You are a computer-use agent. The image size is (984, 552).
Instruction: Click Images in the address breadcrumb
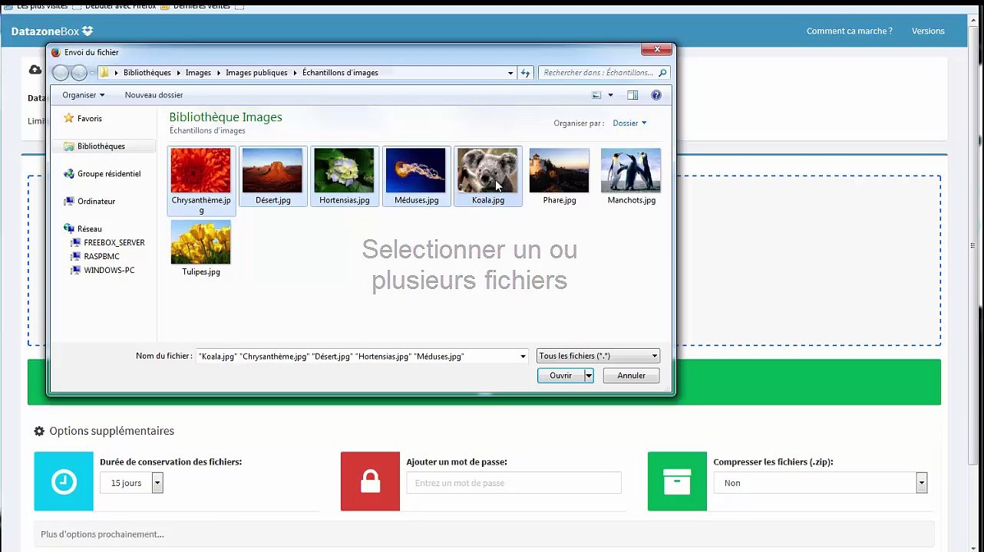198,73
